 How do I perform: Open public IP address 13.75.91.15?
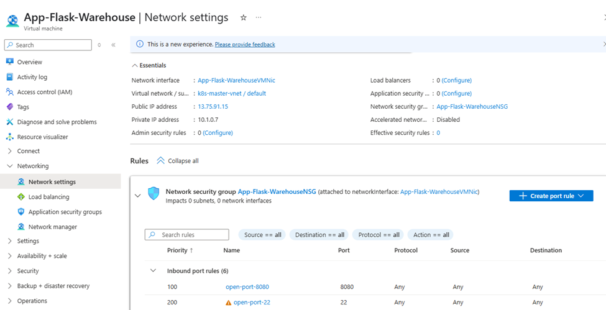pyautogui.click(x=213, y=107)
